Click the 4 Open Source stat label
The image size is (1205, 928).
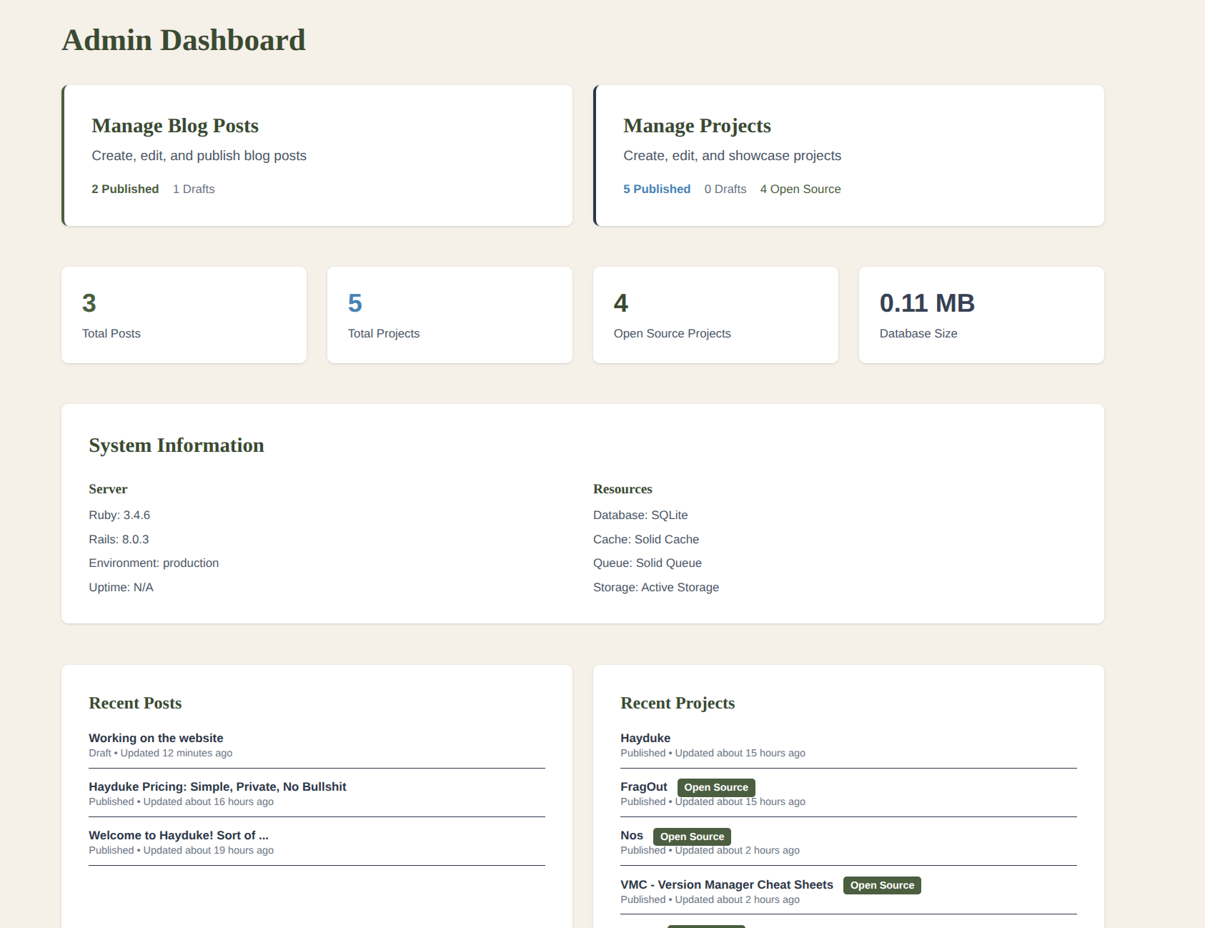[800, 189]
